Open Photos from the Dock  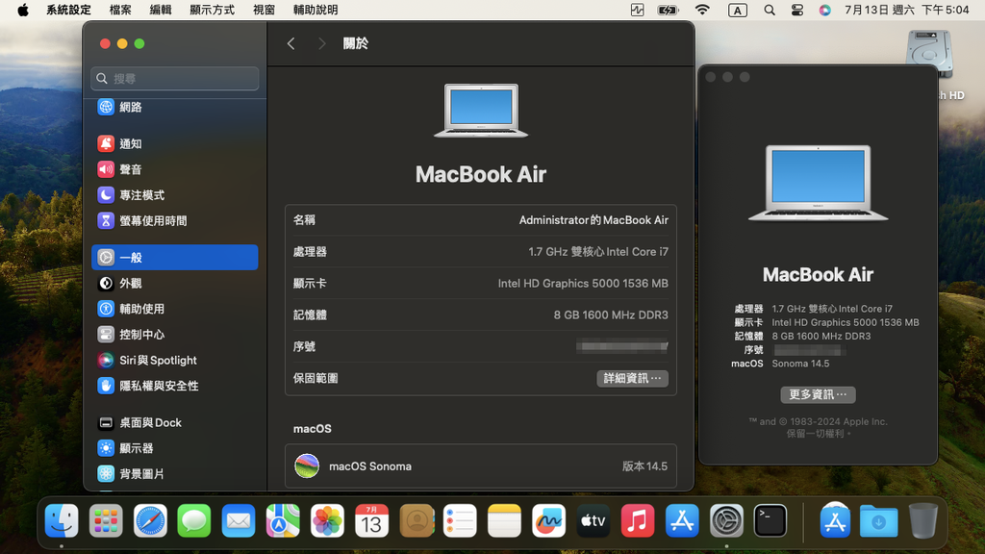coord(327,520)
